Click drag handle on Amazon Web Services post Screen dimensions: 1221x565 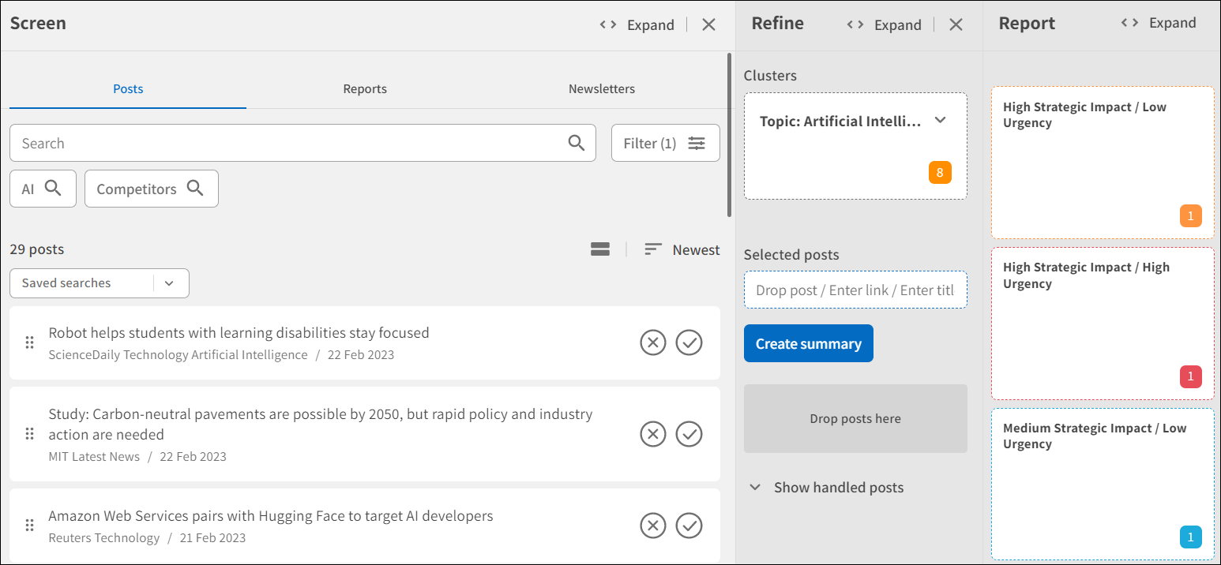[x=29, y=526]
